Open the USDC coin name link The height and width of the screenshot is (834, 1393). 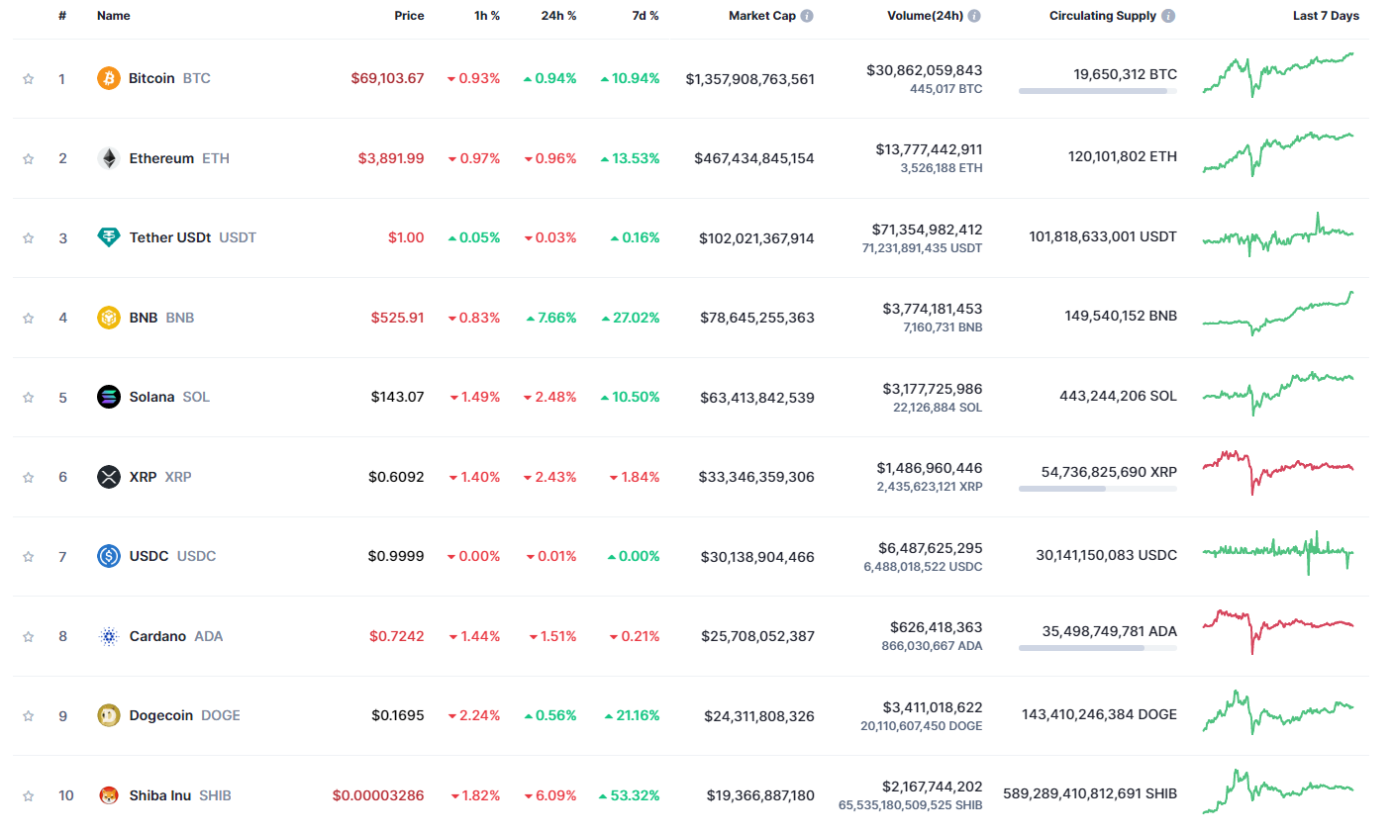149,556
